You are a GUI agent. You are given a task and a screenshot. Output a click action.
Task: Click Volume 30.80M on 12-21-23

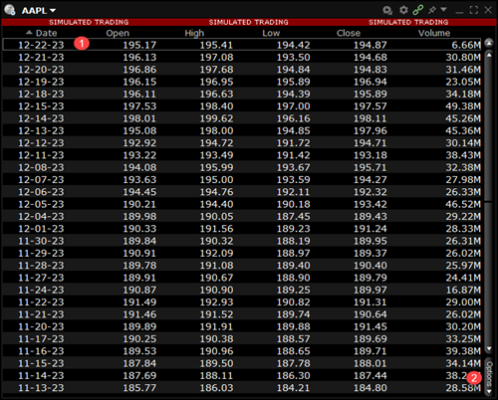point(463,58)
